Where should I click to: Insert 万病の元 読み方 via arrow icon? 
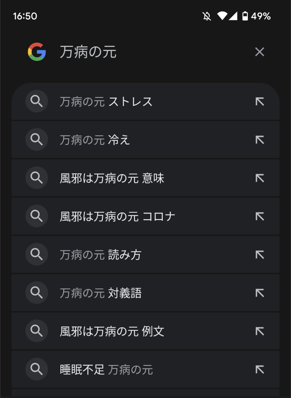pyautogui.click(x=259, y=255)
